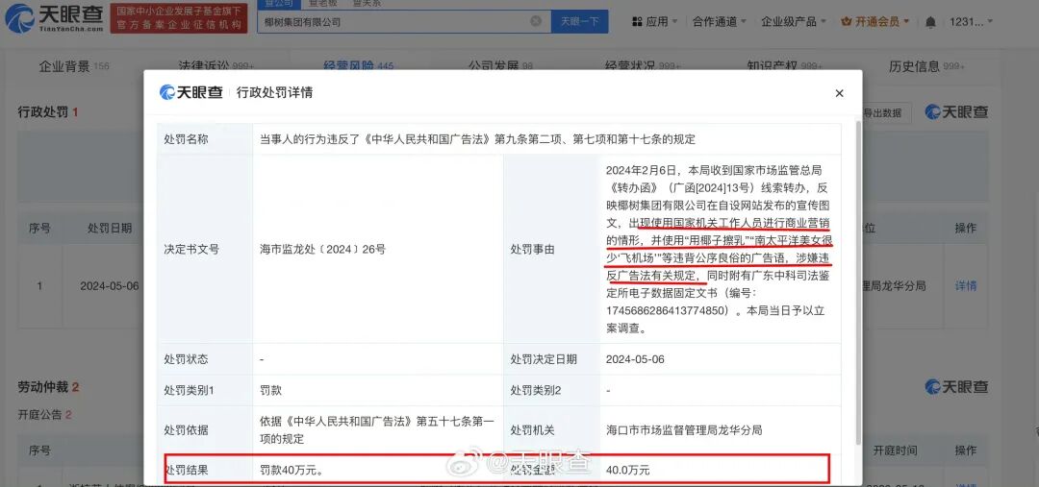Open the 1231 user account dropdown

972,22
